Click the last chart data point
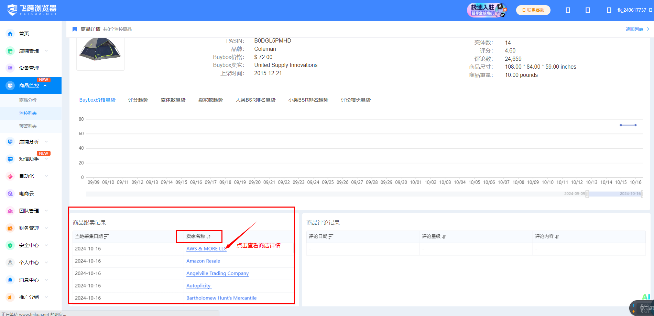 635,125
